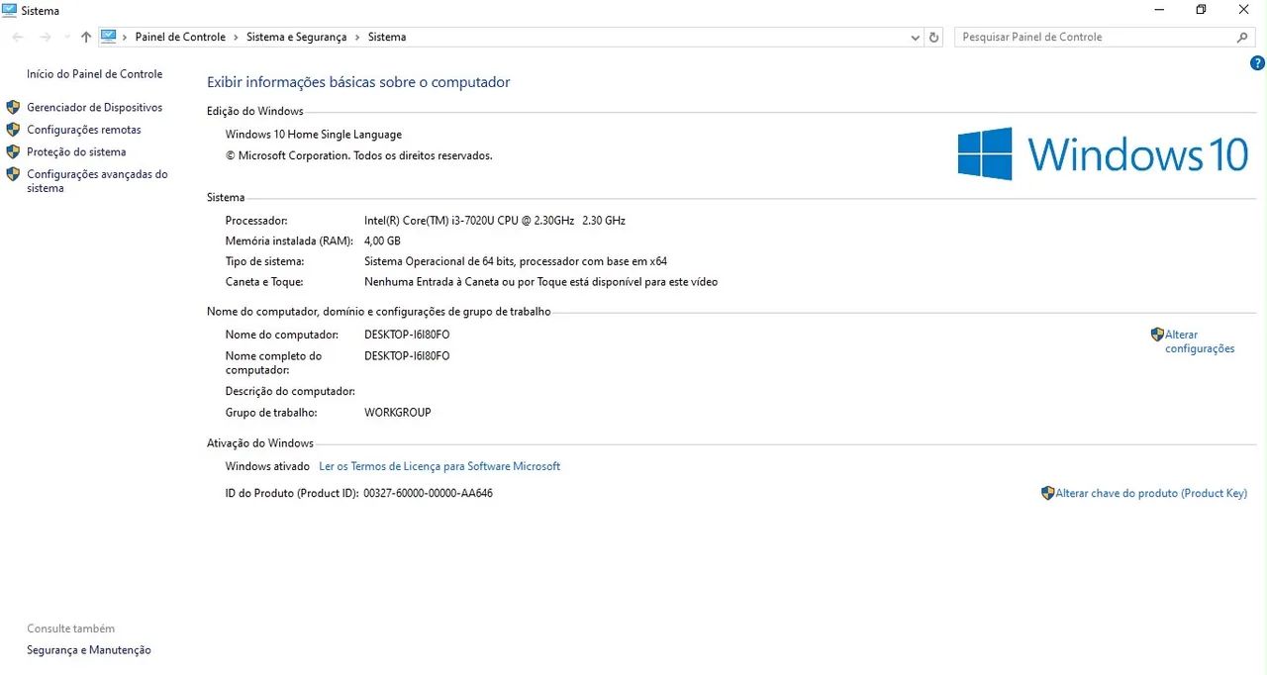Open Proteção do sistema link
Image resolution: width=1267 pixels, height=675 pixels.
(76, 151)
